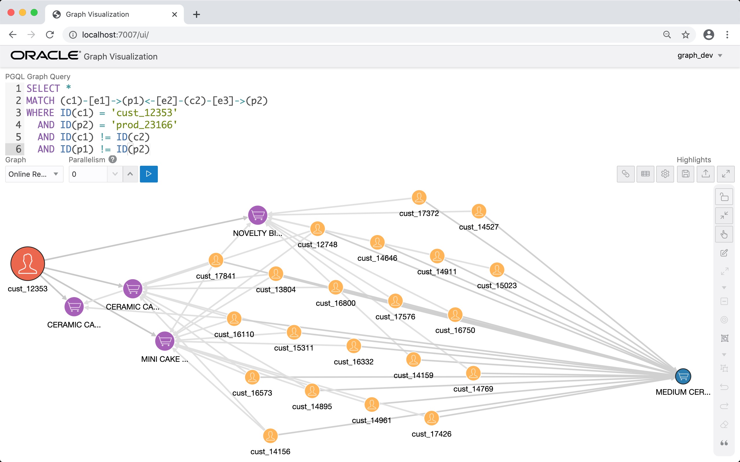The height and width of the screenshot is (462, 740).
Task: Click the Parallelism help question mark
Action: pos(112,159)
